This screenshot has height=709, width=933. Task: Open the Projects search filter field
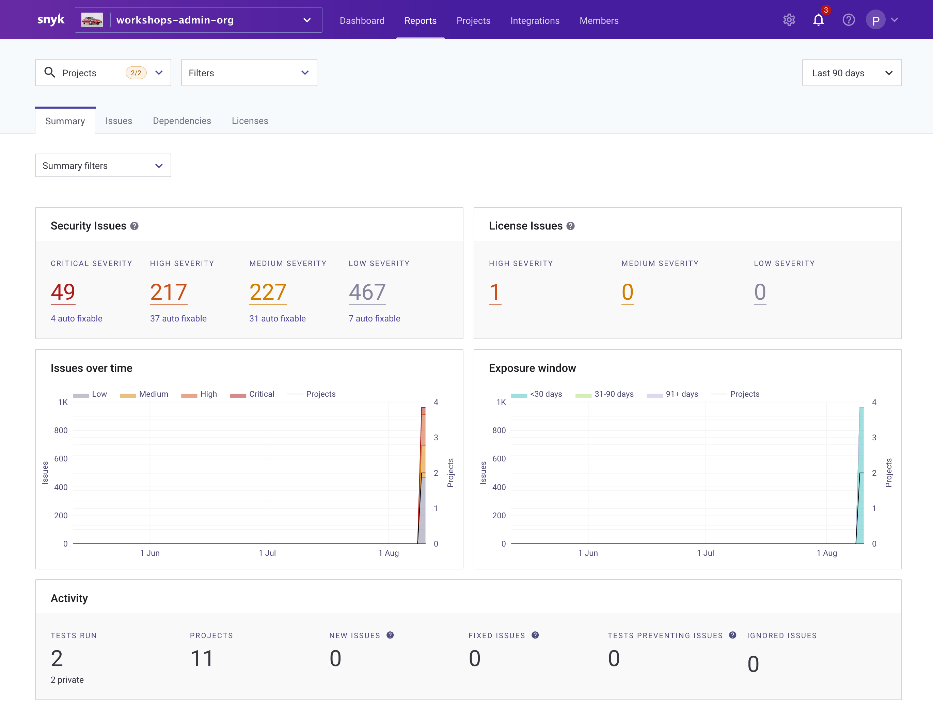coord(103,73)
